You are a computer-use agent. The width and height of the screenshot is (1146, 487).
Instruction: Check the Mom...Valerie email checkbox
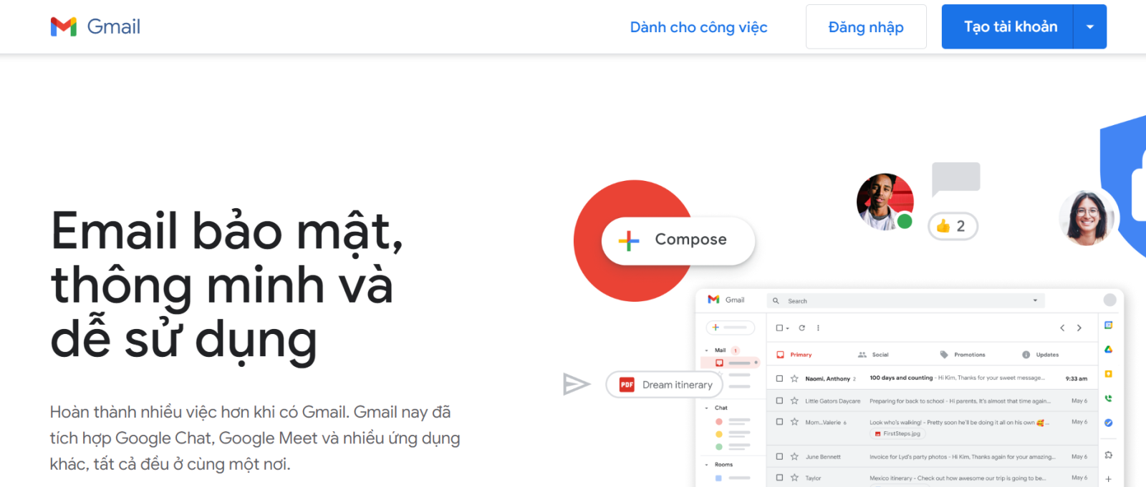779,422
